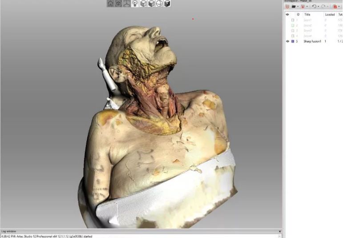Select the Scan4 title text
Viewport: 344px width, 238px height.
[x=308, y=36]
